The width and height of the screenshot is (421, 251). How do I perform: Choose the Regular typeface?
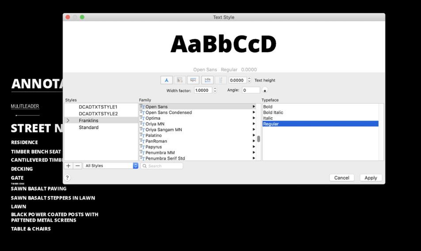tap(320, 124)
